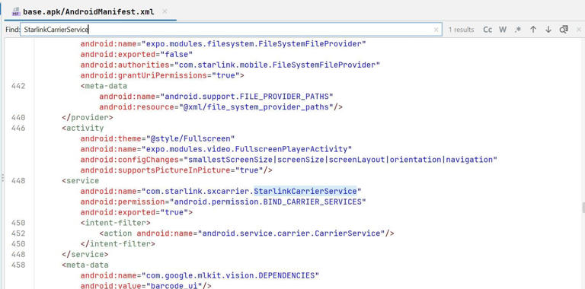Click the opening <intent-filter> tag

[x=115, y=223]
